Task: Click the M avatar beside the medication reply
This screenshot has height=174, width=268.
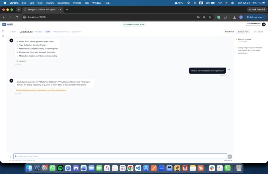Action: pos(11,81)
